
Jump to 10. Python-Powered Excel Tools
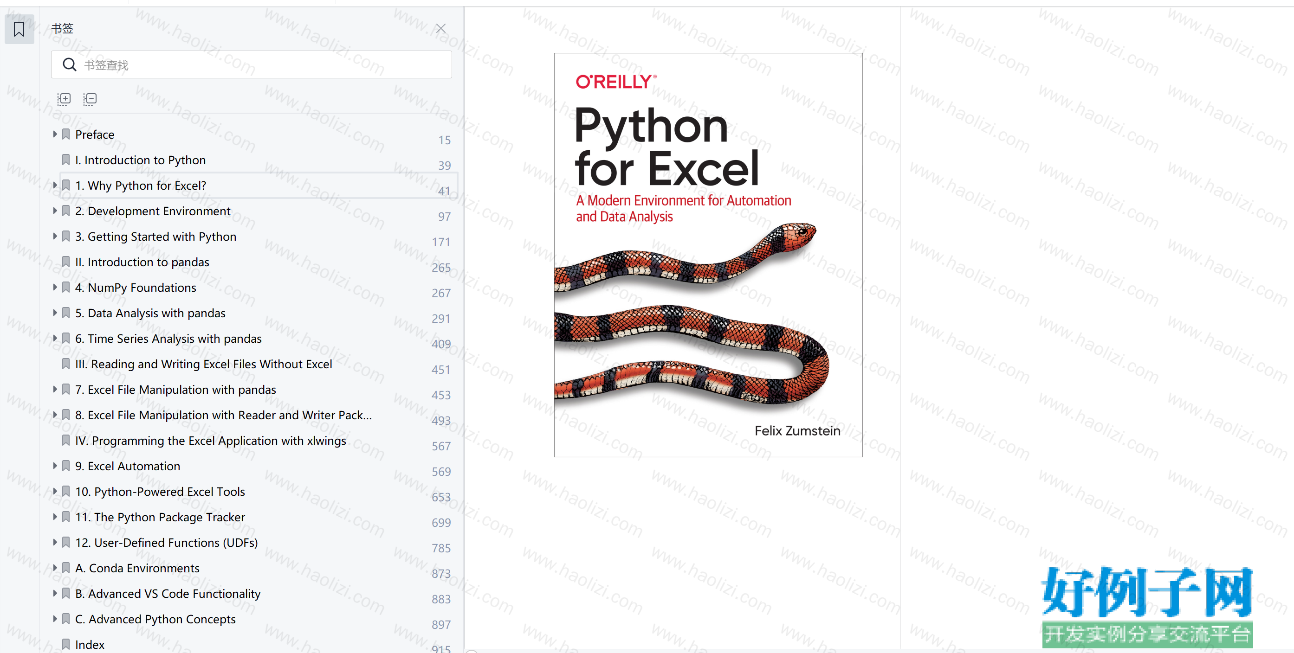[x=160, y=492]
